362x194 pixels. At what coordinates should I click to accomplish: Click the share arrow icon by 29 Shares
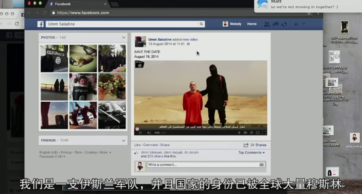246,145
